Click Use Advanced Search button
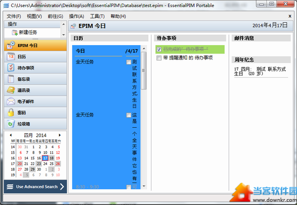Viewport: 297px width, 205px height. click(x=36, y=187)
